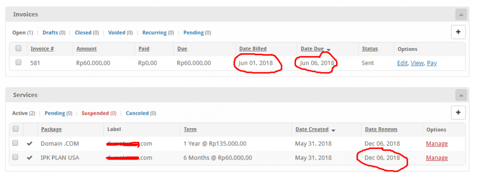478x181 pixels.
Task: Open the Recurring invoices tab
Action: coord(154,32)
